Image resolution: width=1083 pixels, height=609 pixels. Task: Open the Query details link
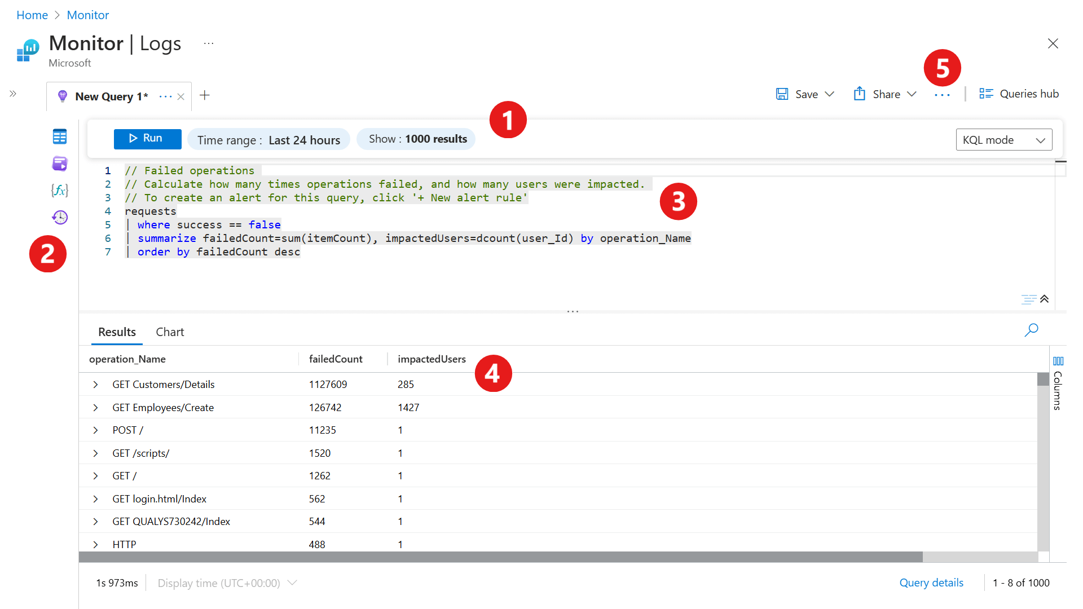931,583
